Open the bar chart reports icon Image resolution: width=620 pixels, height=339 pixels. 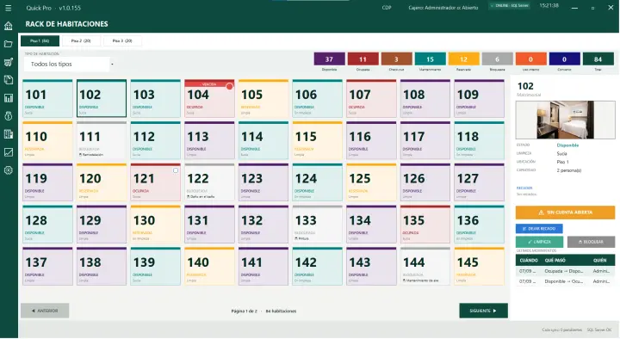click(9, 98)
